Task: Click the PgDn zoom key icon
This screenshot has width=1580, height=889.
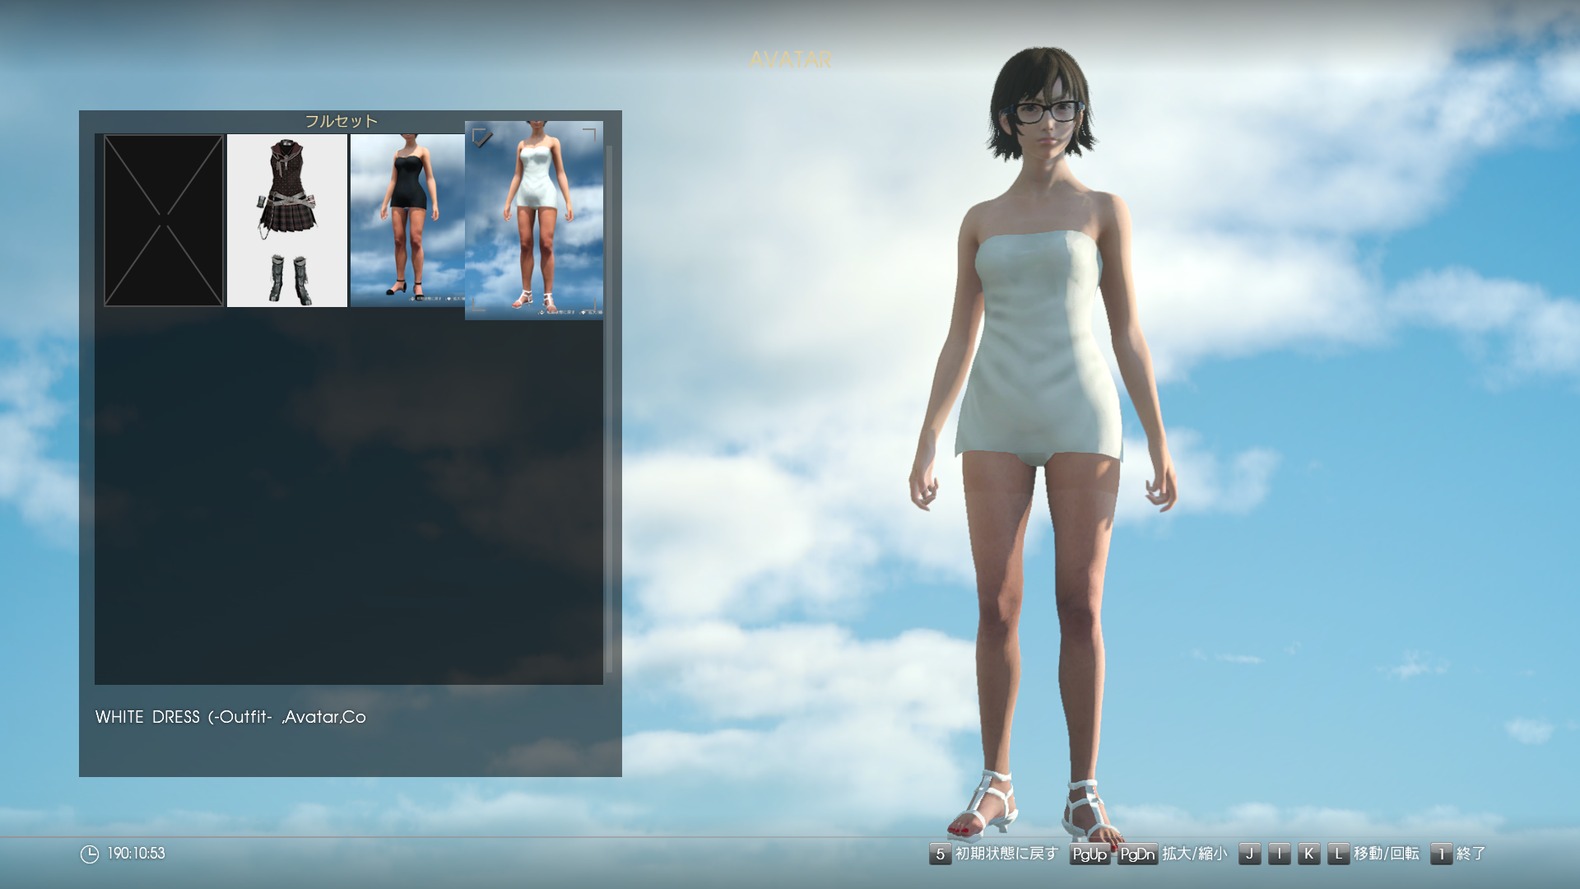Action: coord(1137,854)
